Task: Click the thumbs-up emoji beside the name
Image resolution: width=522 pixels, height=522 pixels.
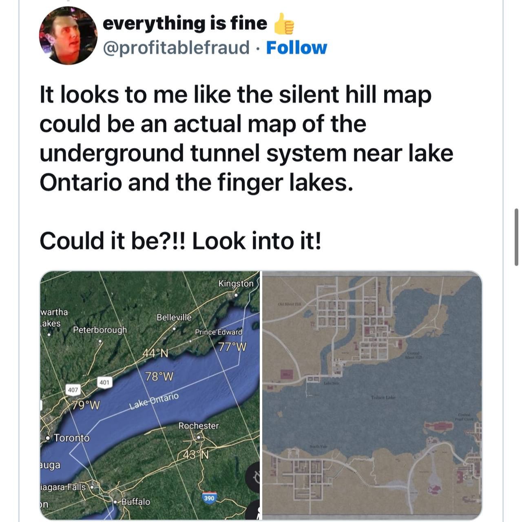Action: tap(284, 24)
